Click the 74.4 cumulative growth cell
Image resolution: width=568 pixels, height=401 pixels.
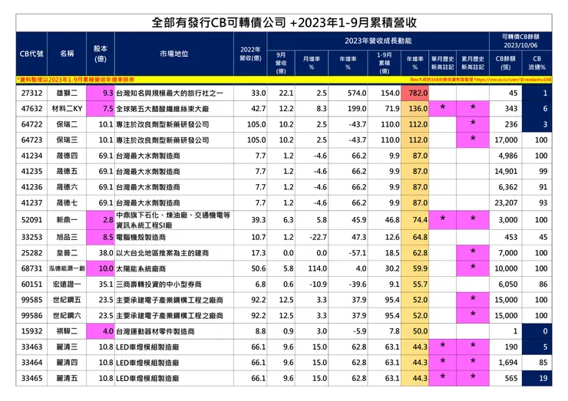[x=414, y=220]
